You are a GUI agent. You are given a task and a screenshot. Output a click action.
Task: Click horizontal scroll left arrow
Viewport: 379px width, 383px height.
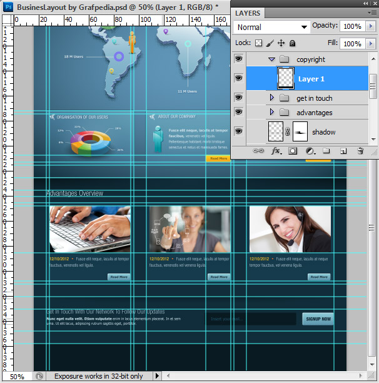coord(168,375)
